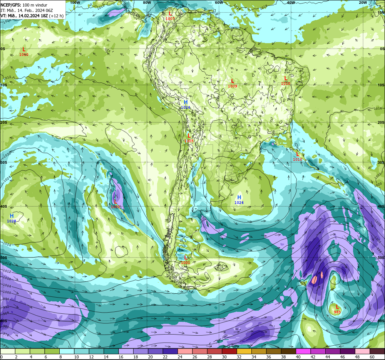Click the legend value '12'

pyautogui.click(x=91, y=357)
